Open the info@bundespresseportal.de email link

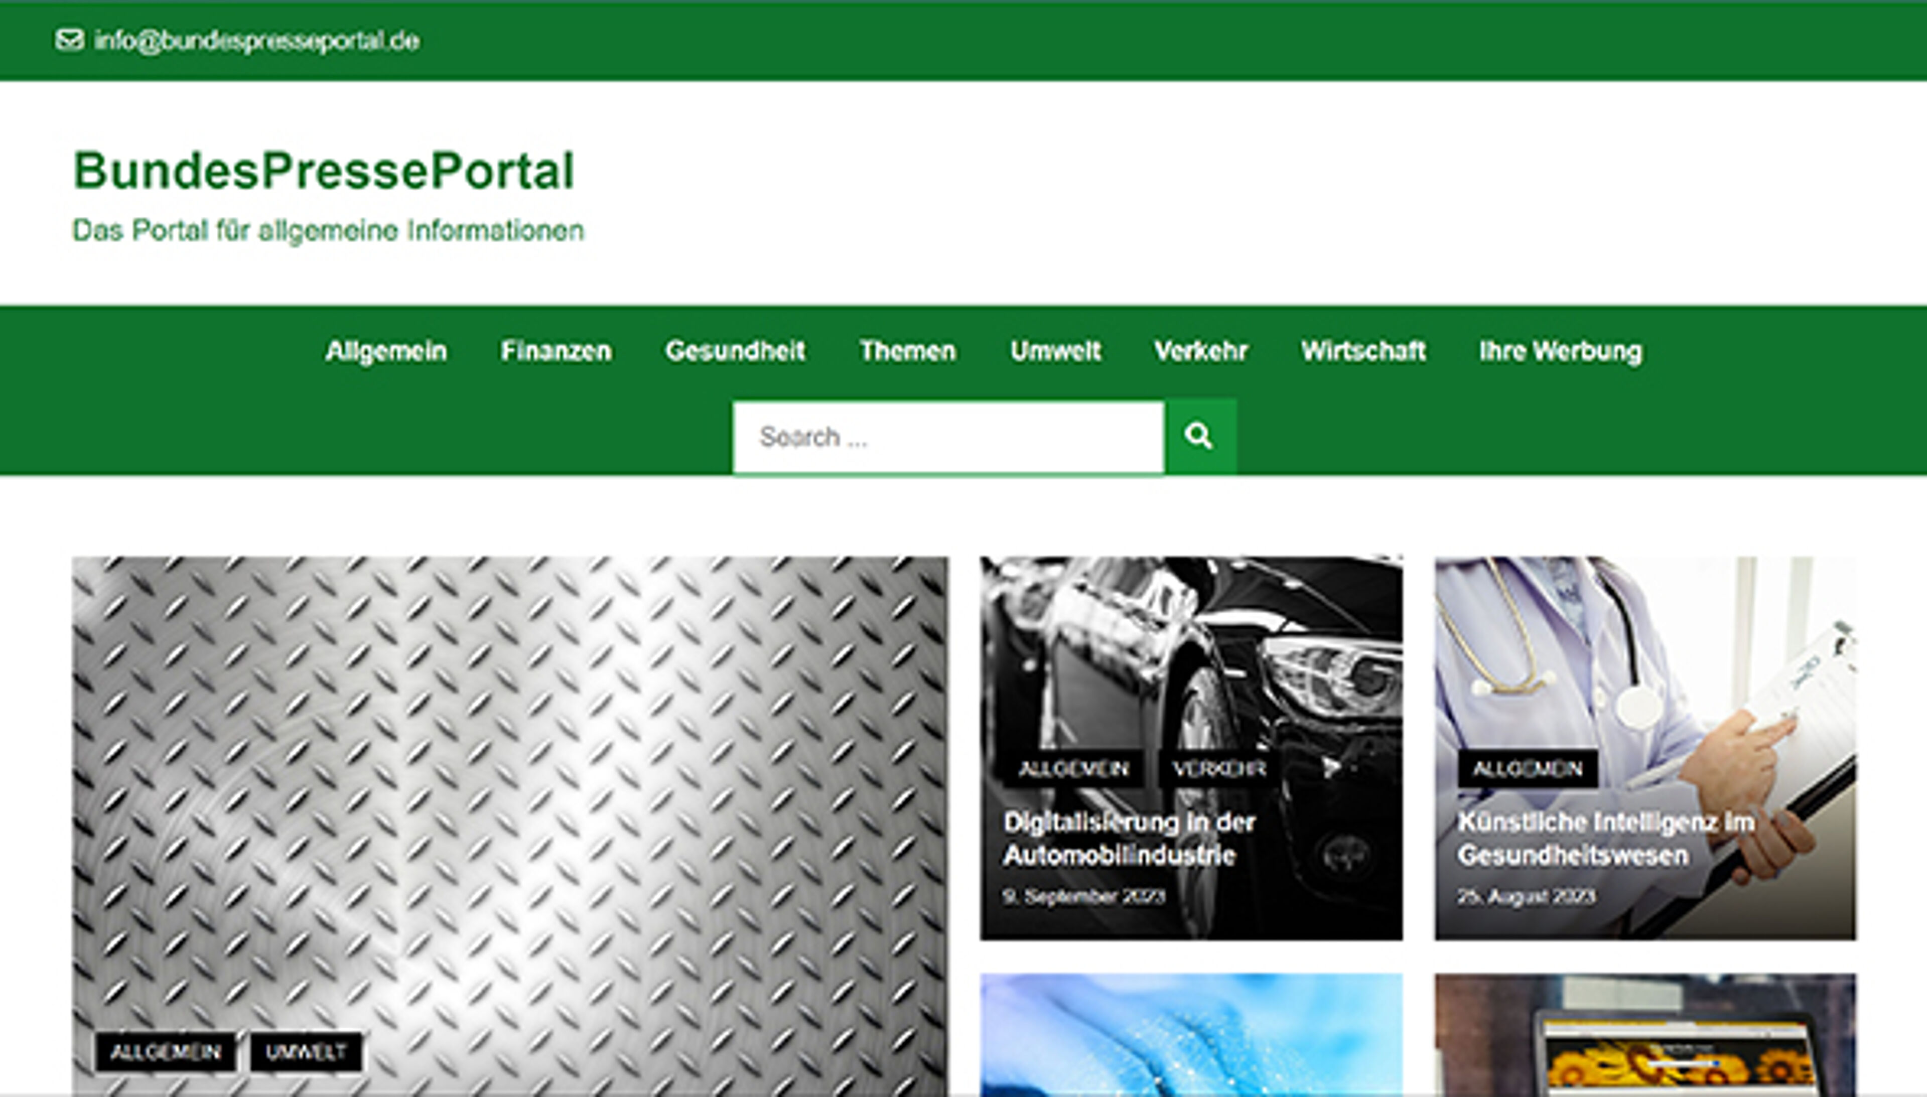click(257, 41)
